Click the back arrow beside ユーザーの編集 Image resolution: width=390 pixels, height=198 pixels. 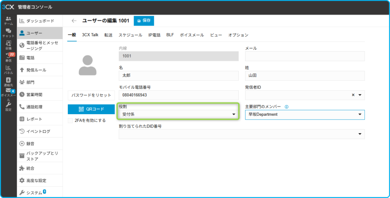(x=74, y=21)
